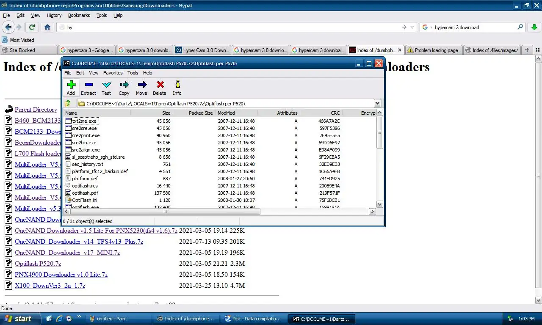Open the browser Home page
This screenshot has width=542, height=325.
[47, 27]
